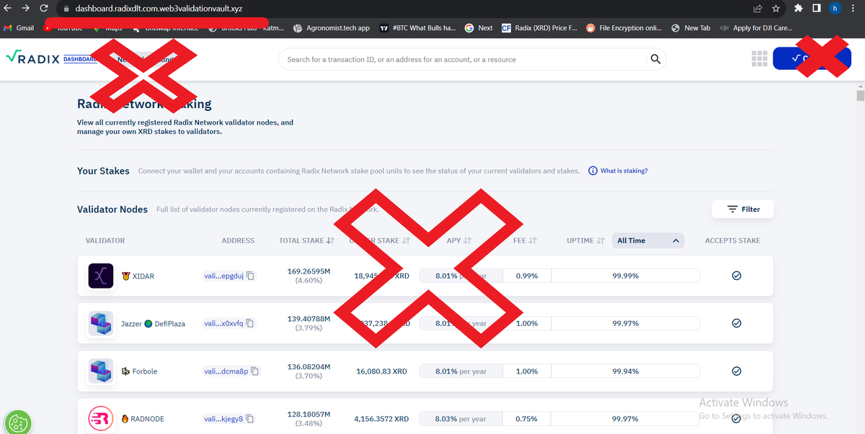Open the File Encryption onli... bookmark
The height and width of the screenshot is (434, 865).
click(x=624, y=28)
